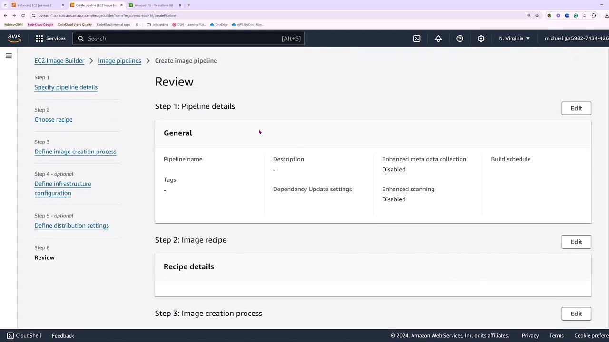Open the DLAI Learning Platform bookmark
The height and width of the screenshot is (342, 609).
pyautogui.click(x=189, y=24)
